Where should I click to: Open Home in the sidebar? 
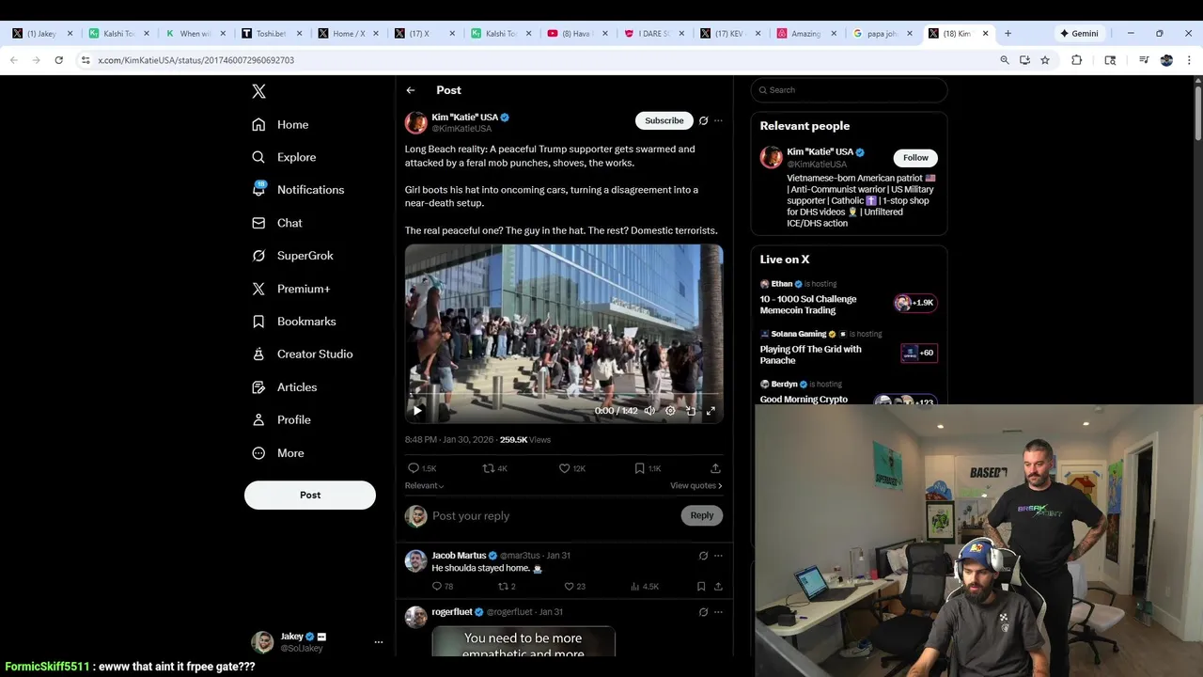coord(280,124)
